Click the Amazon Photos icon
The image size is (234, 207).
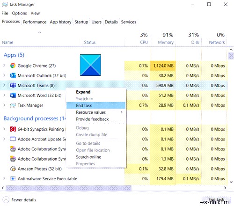13,169
